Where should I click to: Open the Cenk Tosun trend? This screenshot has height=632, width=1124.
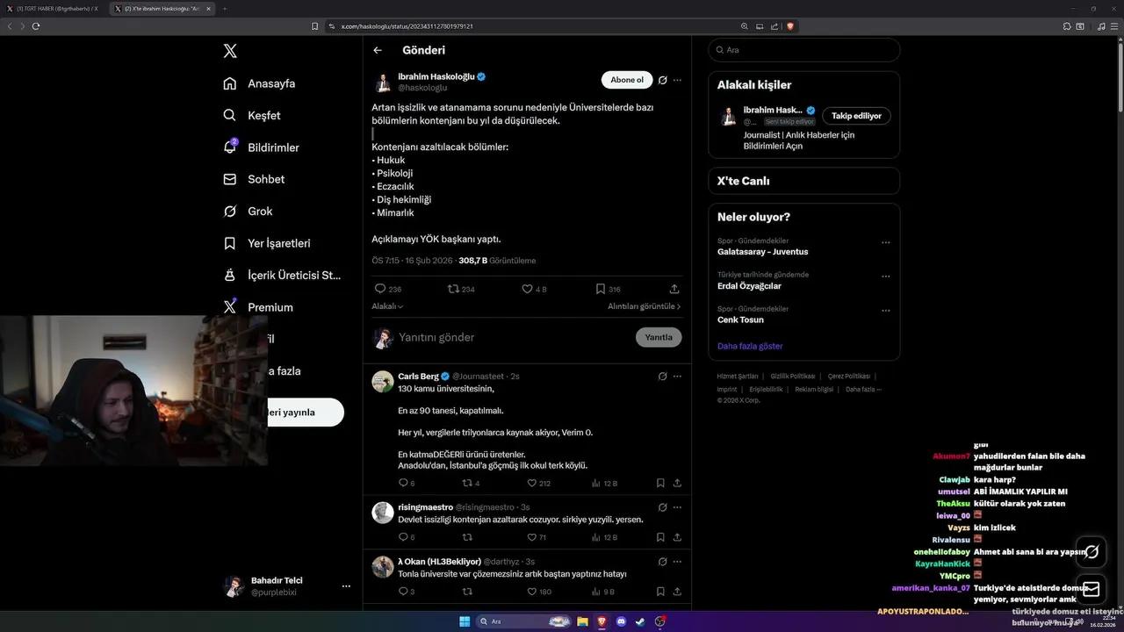(x=740, y=320)
